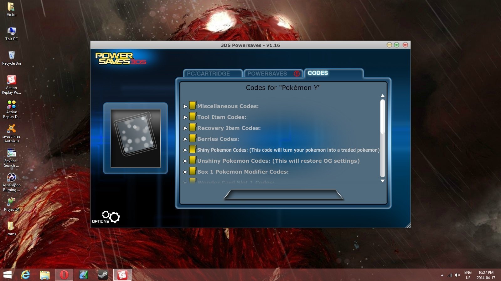Open the network signal tray icon
Viewport: 501px width, 281px height.
pos(450,275)
